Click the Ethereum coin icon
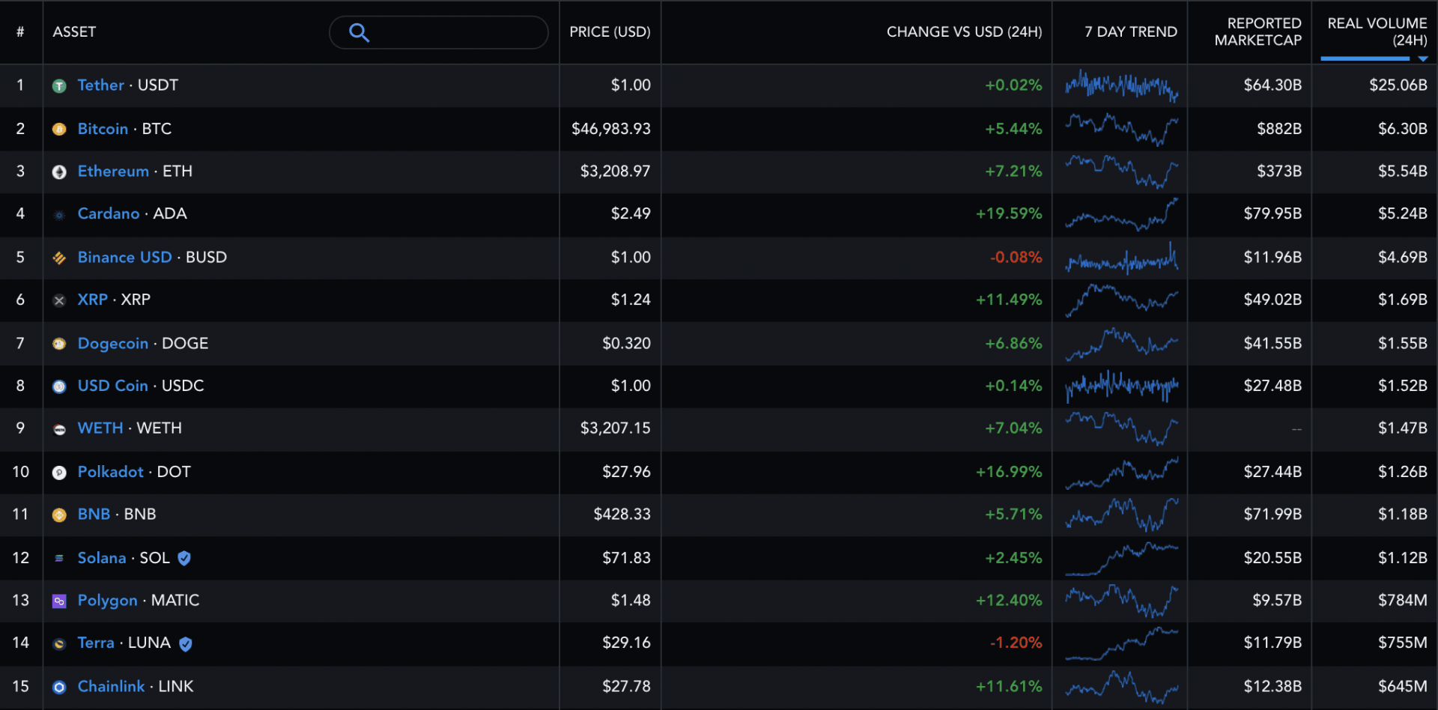Viewport: 1438px width, 710px height. tap(59, 172)
